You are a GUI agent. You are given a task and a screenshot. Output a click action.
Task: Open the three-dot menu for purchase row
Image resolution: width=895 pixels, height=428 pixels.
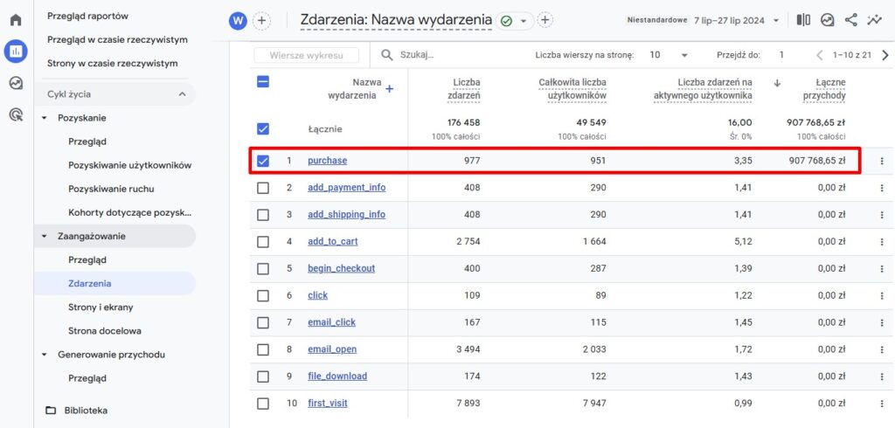(882, 161)
